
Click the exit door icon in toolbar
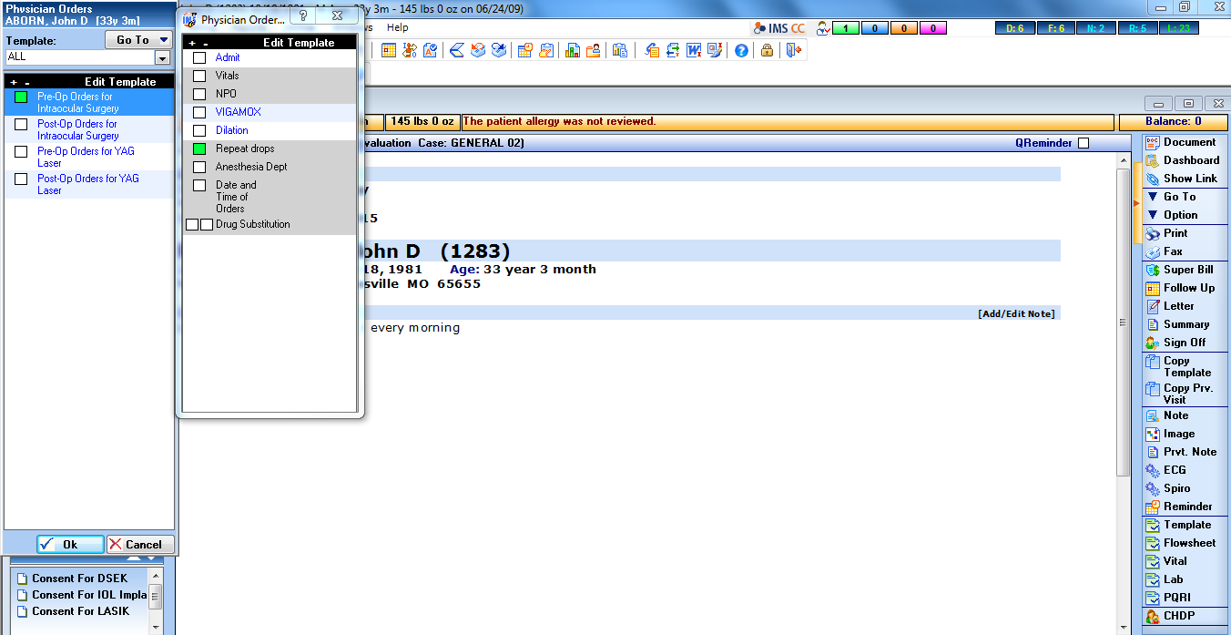pyautogui.click(x=793, y=50)
